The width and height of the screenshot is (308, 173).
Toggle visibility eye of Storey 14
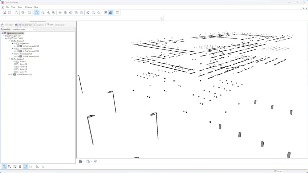15,64
